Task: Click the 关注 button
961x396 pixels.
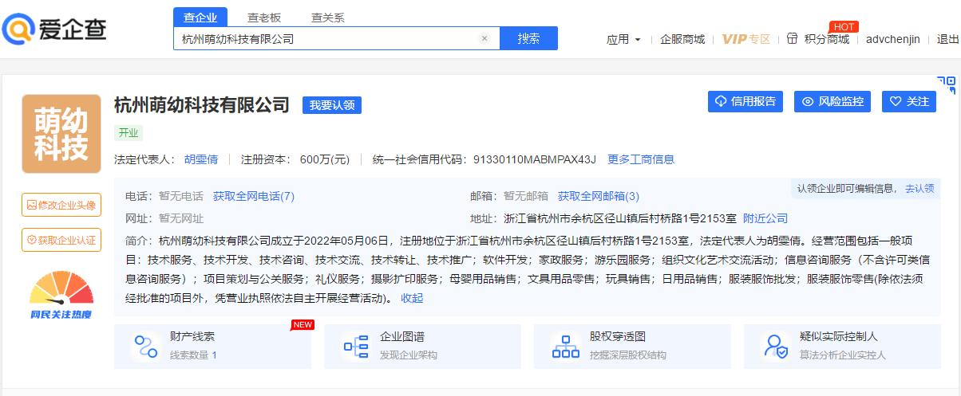Action: [x=909, y=101]
